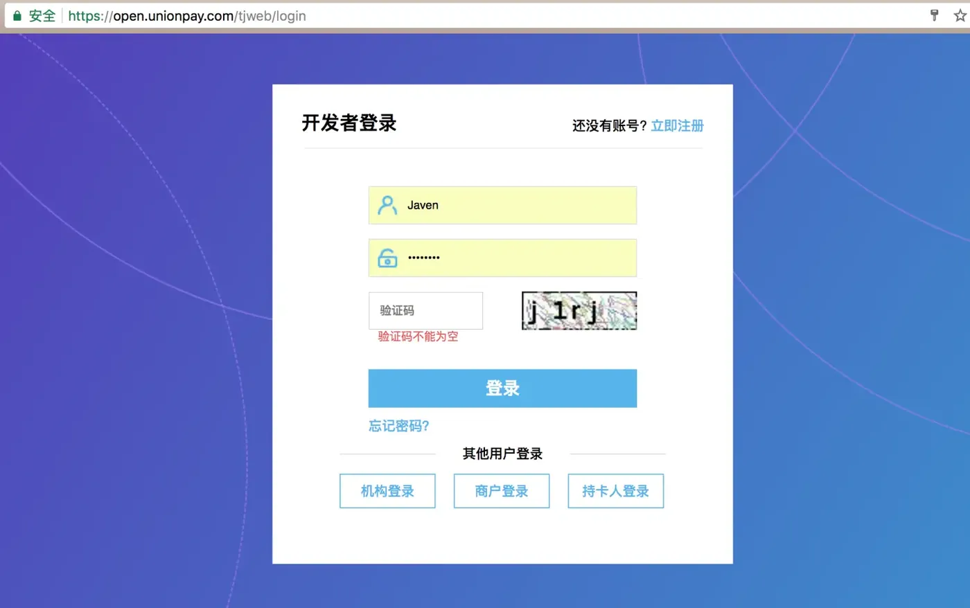Open the 忘记密码 forgot password link
This screenshot has height=608, width=970.
(398, 426)
